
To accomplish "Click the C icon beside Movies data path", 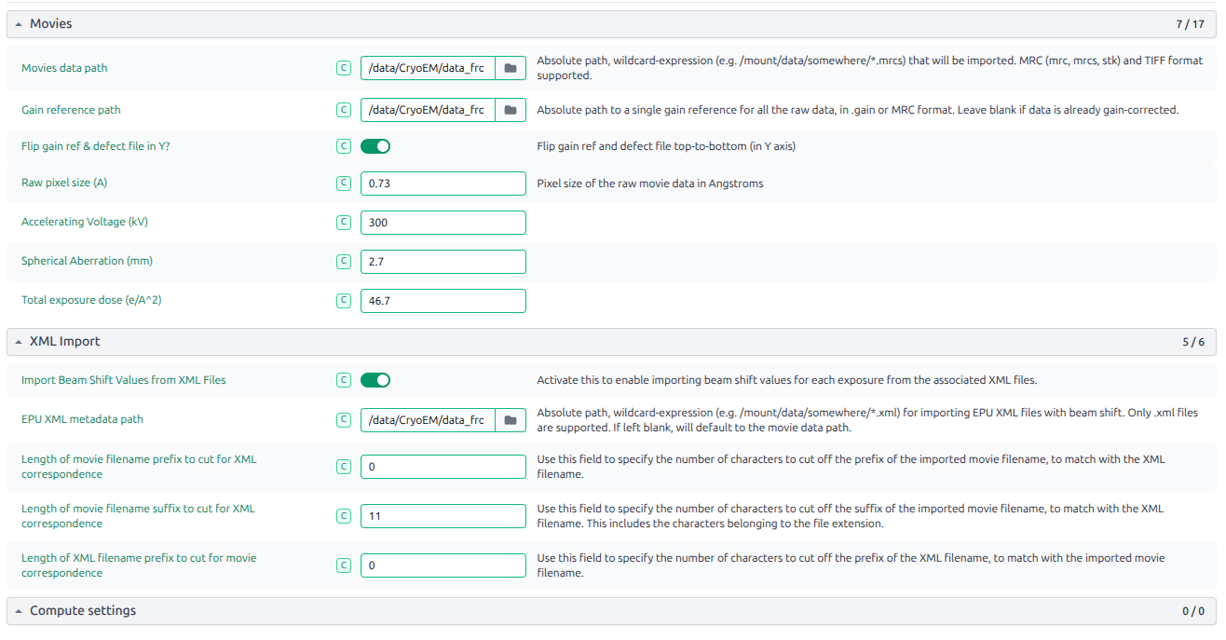I will tap(344, 68).
